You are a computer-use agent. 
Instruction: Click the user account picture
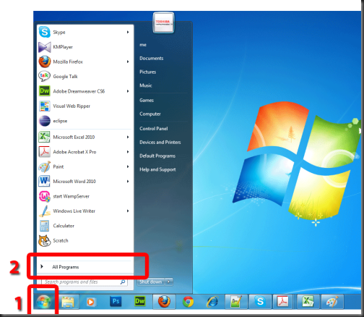coord(164,22)
